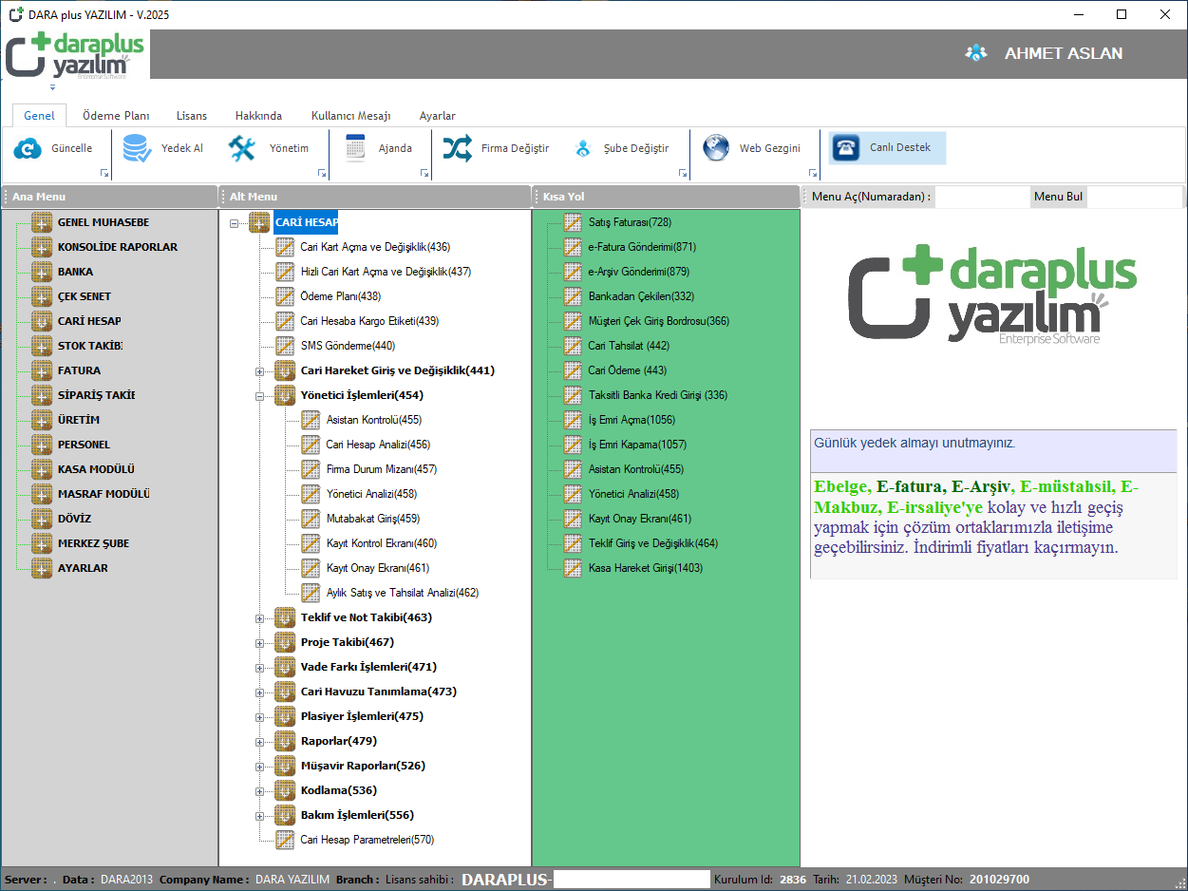1188x891 pixels.
Task: Open the Ayarlar tab
Action: 438,116
